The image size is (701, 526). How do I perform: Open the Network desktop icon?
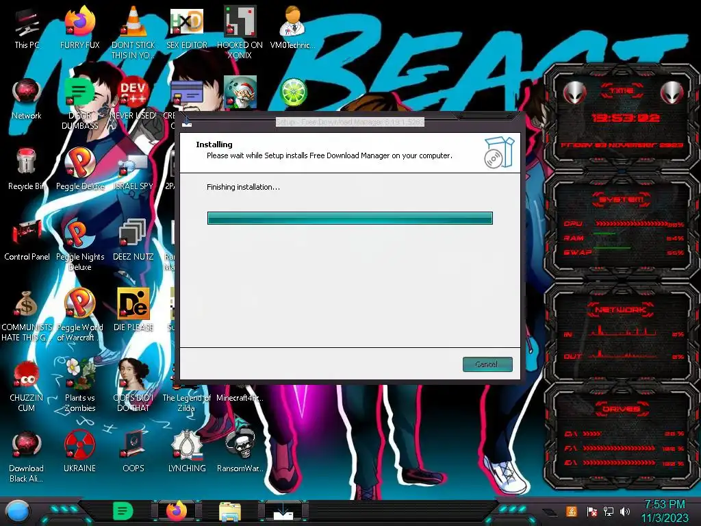click(27, 99)
